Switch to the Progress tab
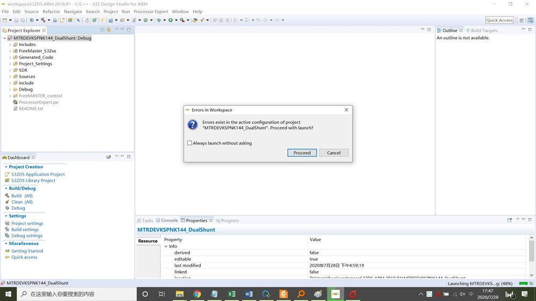The height and width of the screenshot is (301, 536). [227, 221]
